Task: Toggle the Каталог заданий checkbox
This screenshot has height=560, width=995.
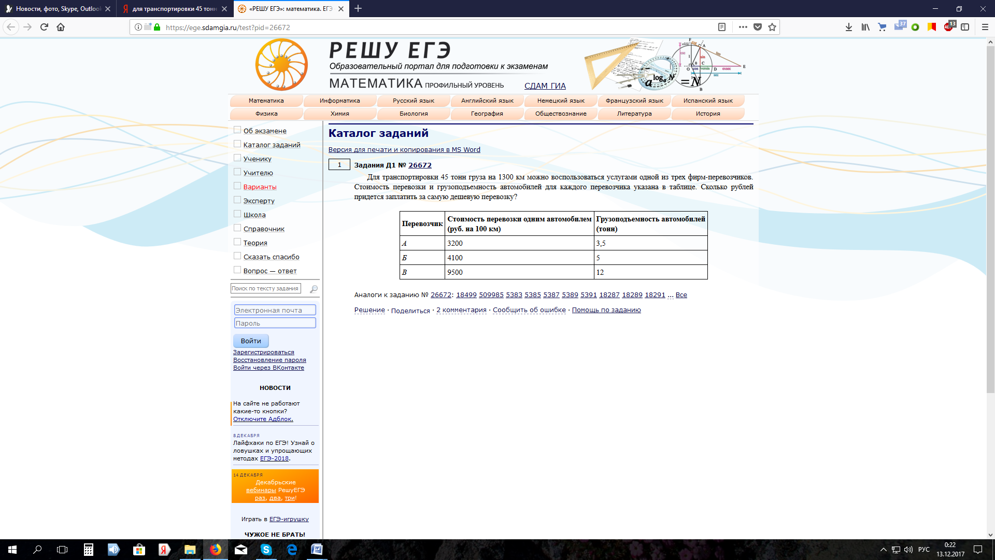Action: coord(237,143)
